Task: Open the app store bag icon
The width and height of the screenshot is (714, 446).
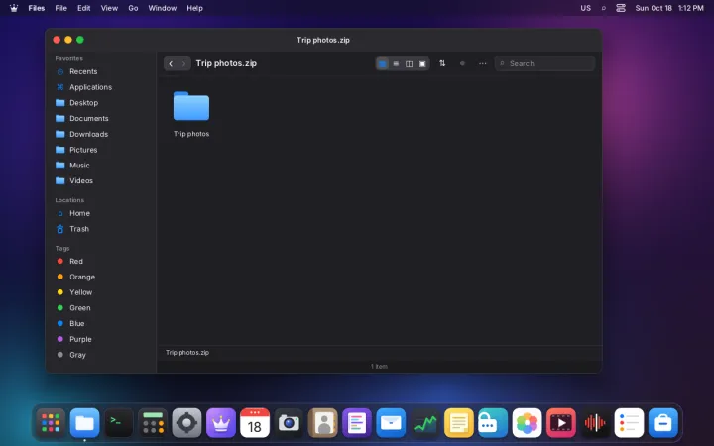Action: pyautogui.click(x=663, y=423)
